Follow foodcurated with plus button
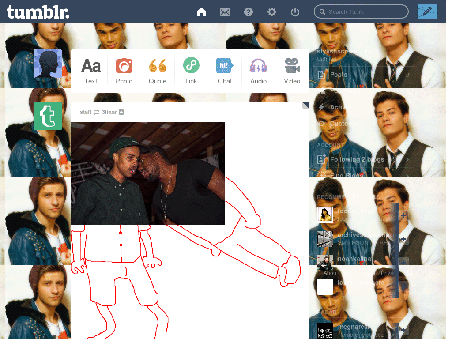The height and width of the screenshot is (339, 452). (403, 215)
